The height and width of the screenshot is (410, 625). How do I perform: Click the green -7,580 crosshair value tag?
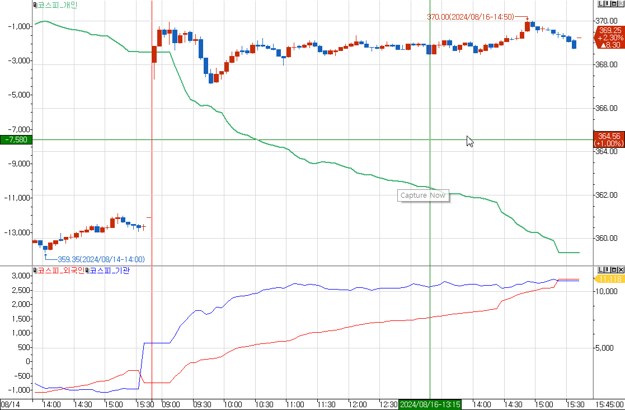point(16,139)
